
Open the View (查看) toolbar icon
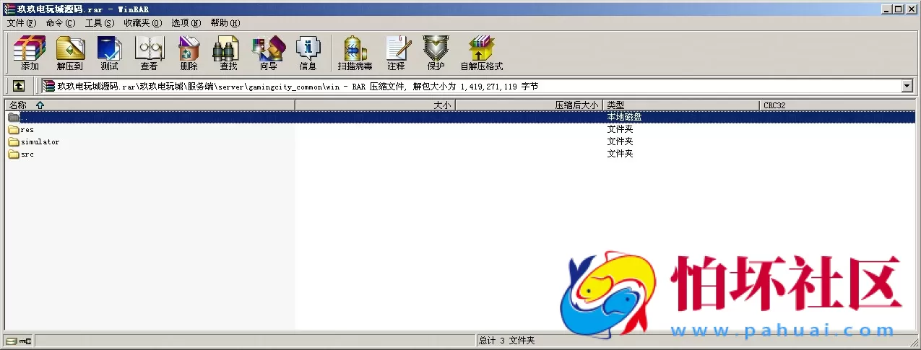click(149, 53)
